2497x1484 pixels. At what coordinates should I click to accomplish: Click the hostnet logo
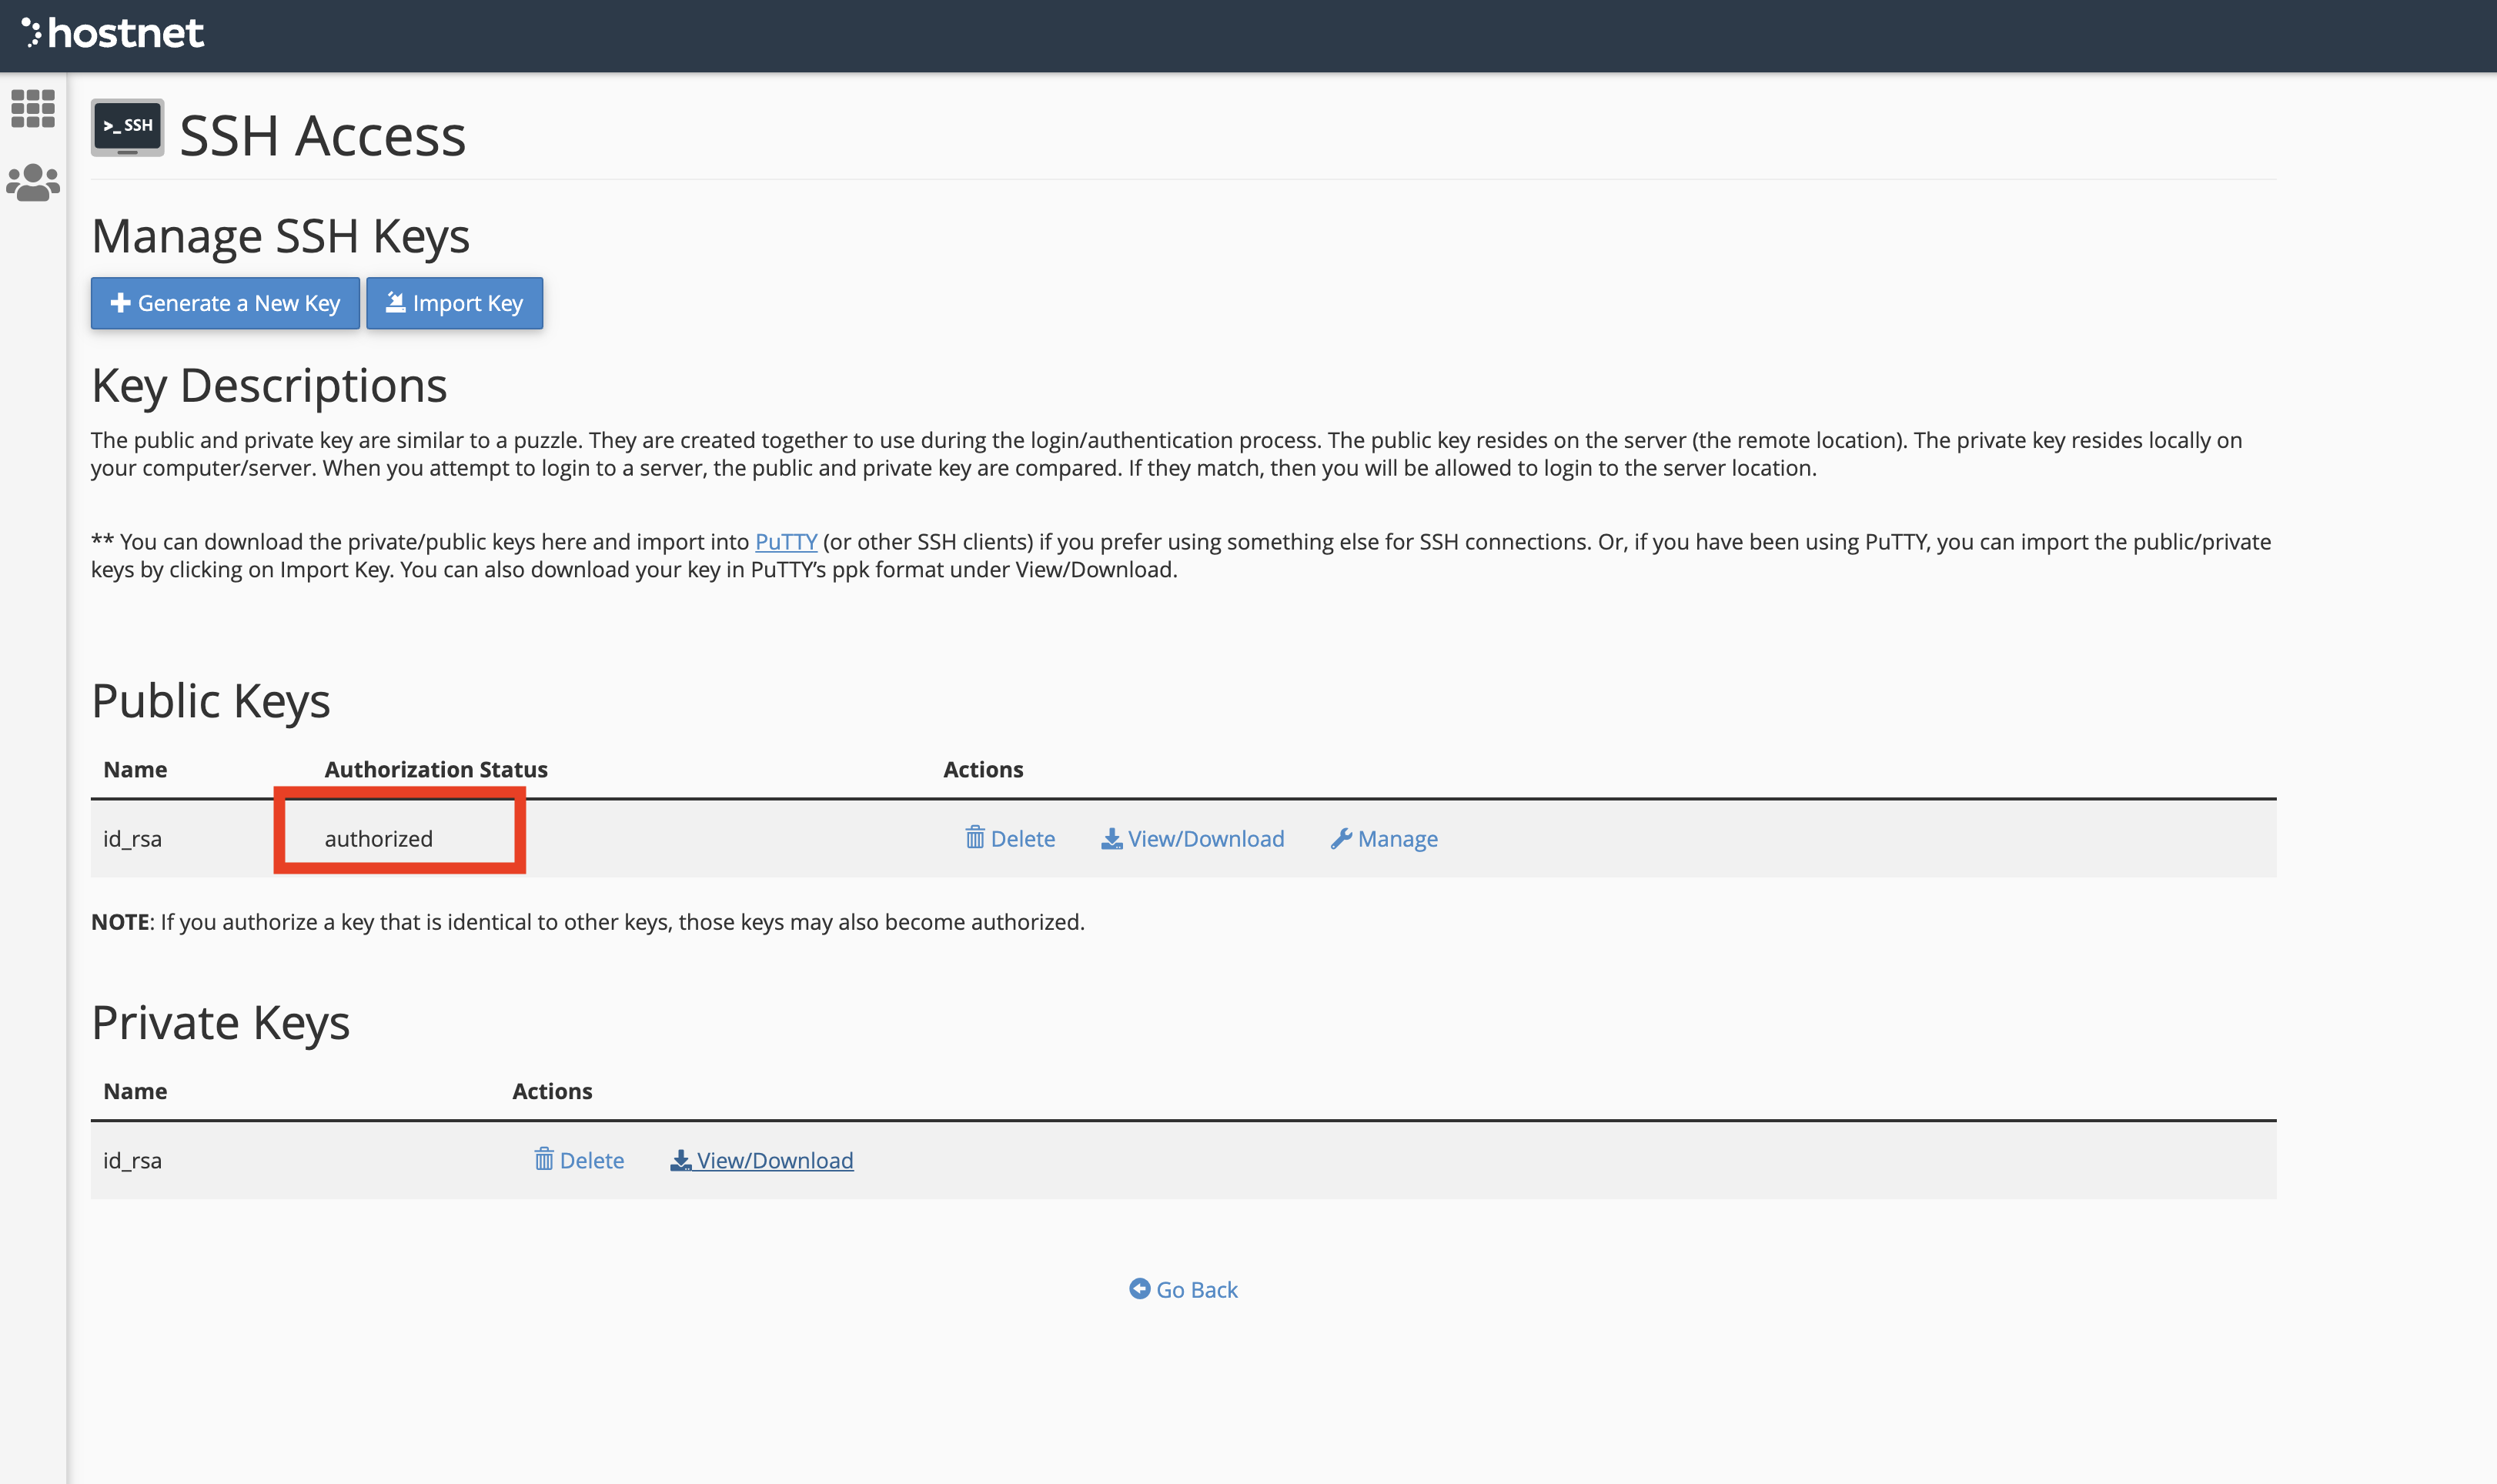coord(113,34)
